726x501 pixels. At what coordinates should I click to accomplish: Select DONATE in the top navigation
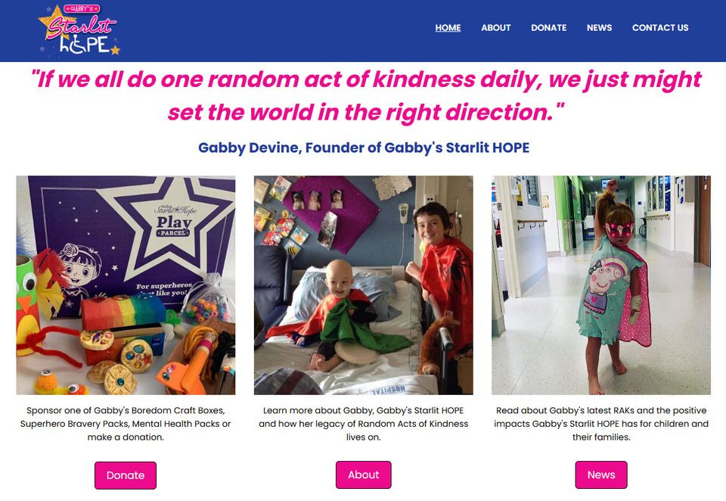[549, 28]
